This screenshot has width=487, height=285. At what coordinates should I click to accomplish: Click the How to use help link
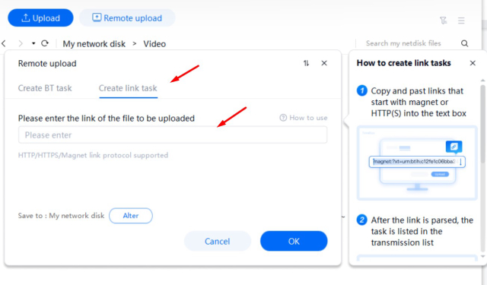(304, 118)
